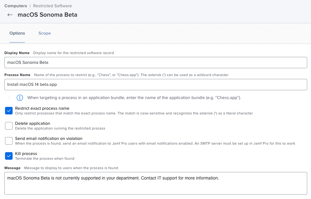
Task: Click the "Kill process" label text
Action: click(x=26, y=153)
